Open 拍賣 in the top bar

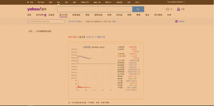click(x=129, y=2)
